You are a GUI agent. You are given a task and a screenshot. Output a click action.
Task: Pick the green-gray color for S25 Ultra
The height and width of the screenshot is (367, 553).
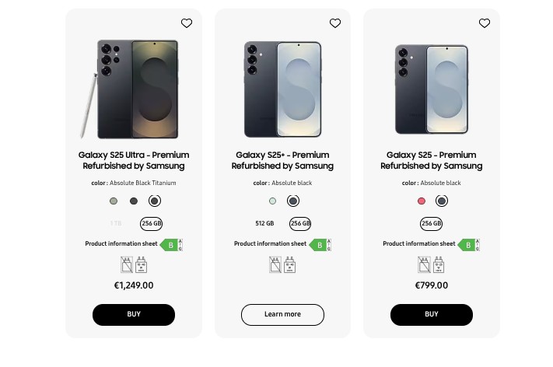click(114, 201)
